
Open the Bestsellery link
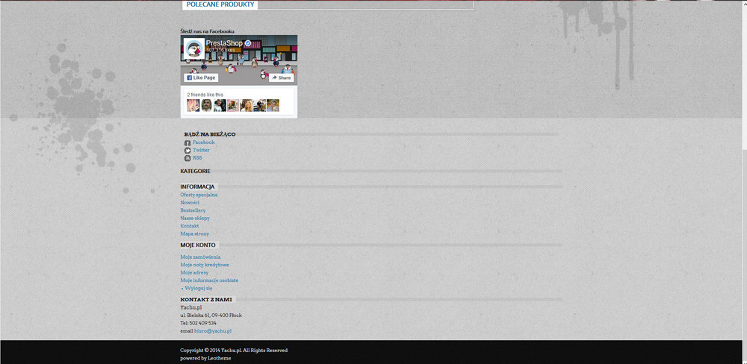click(193, 210)
